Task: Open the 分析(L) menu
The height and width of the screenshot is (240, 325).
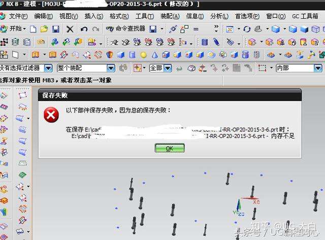Action: (x=219, y=16)
